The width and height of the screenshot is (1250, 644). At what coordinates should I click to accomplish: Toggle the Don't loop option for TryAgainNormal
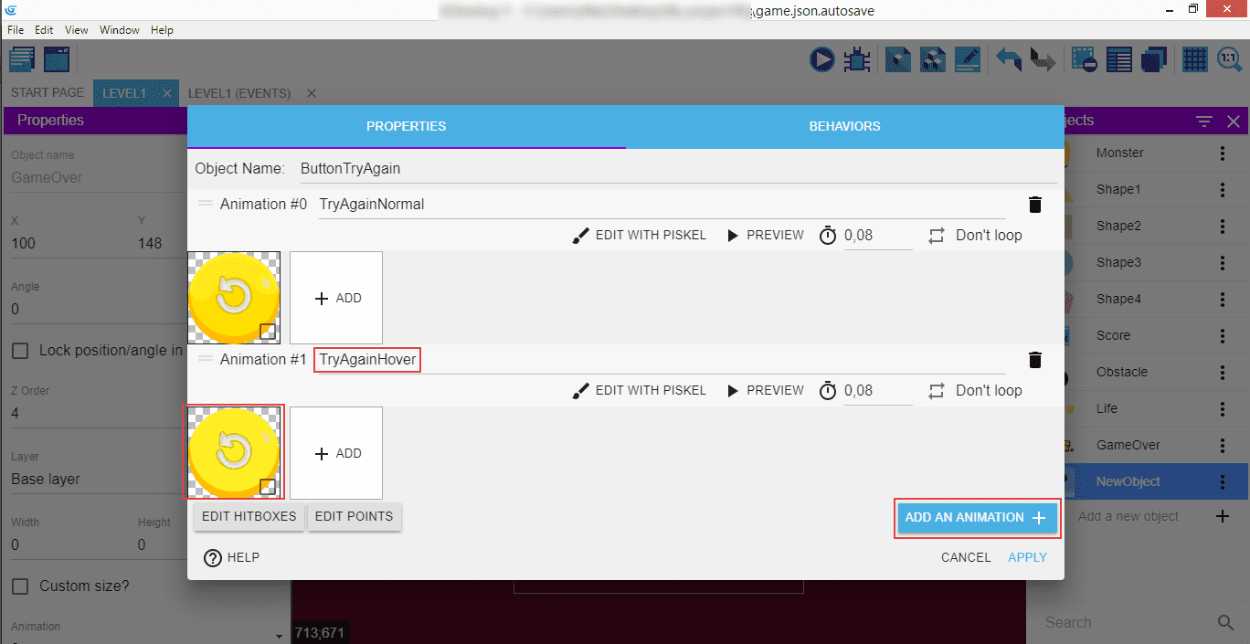975,235
